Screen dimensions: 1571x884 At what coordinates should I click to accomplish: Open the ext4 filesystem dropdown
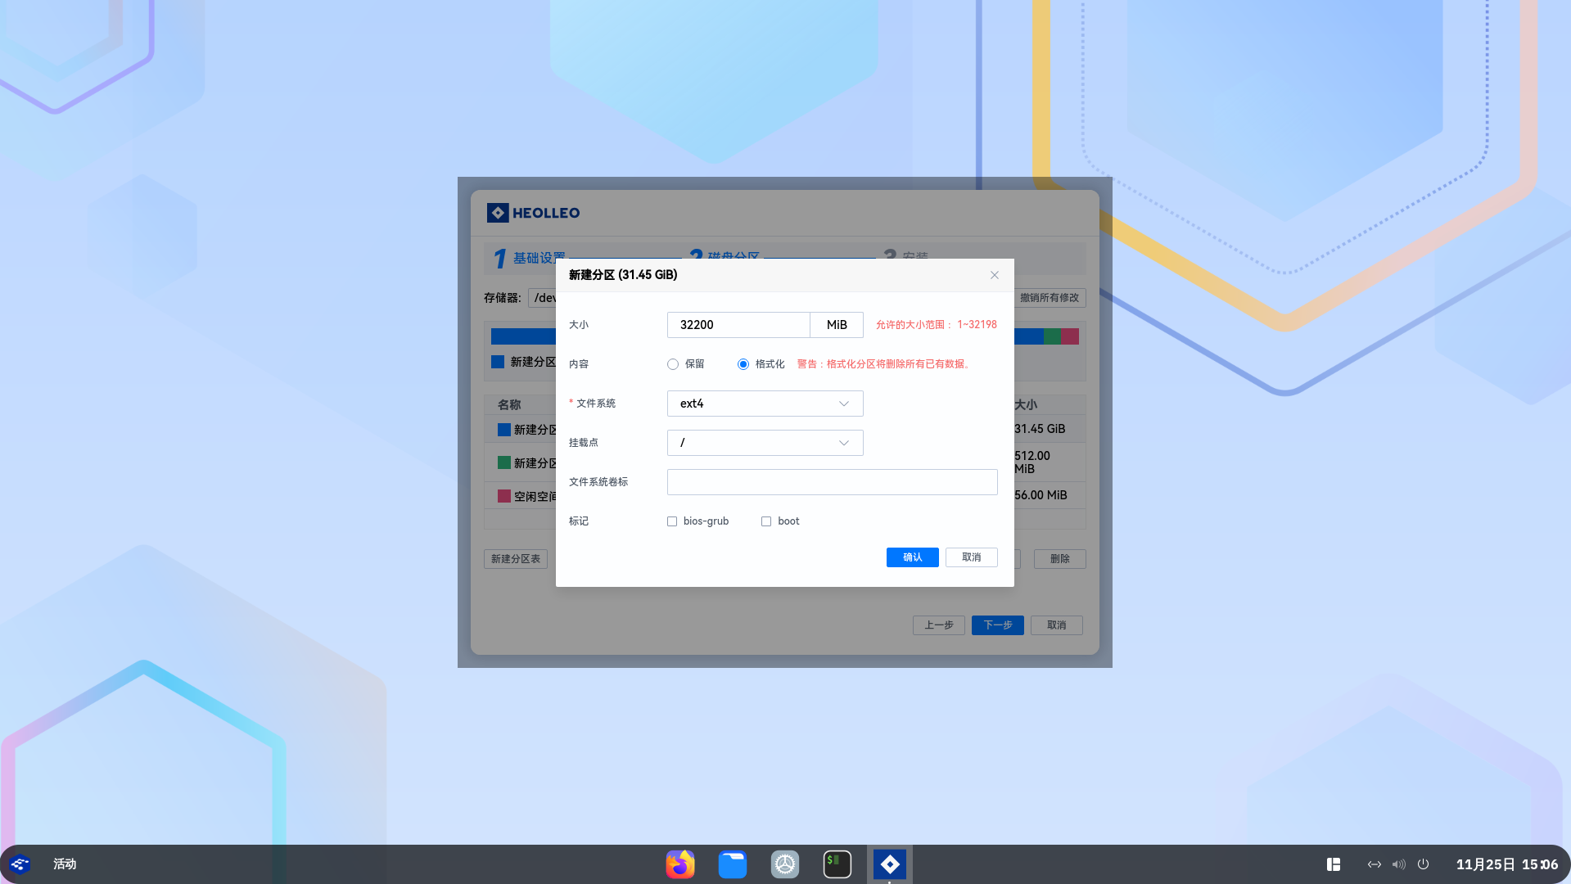point(765,404)
